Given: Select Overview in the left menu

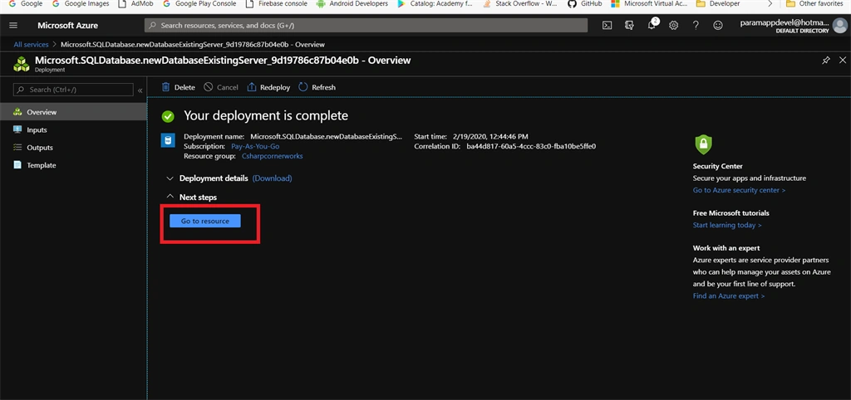Looking at the screenshot, I should tap(73, 112).
